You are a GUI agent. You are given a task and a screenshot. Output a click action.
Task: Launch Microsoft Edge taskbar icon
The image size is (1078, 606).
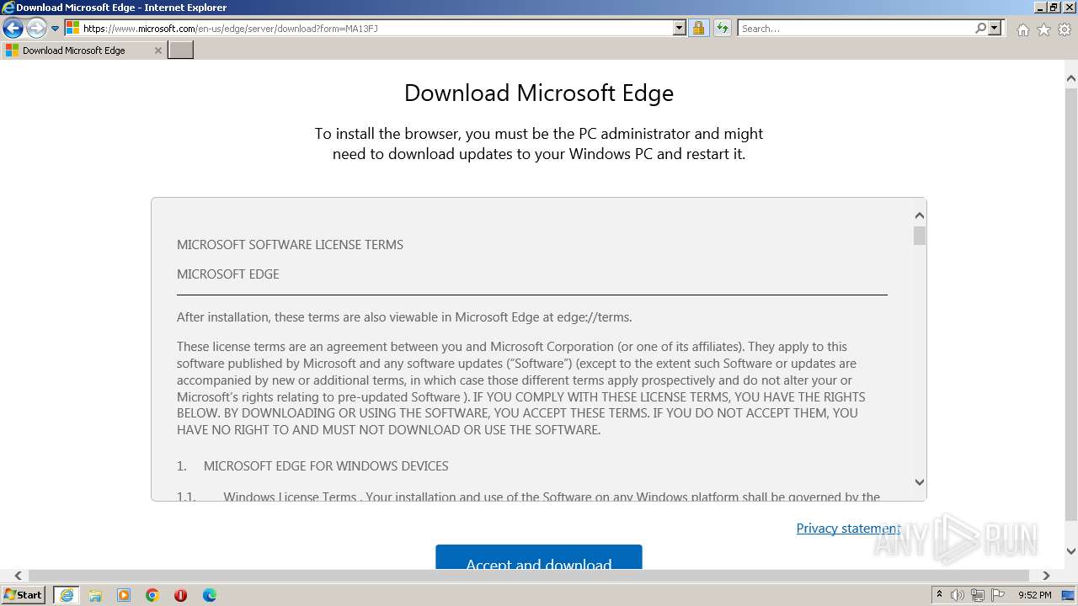[210, 595]
